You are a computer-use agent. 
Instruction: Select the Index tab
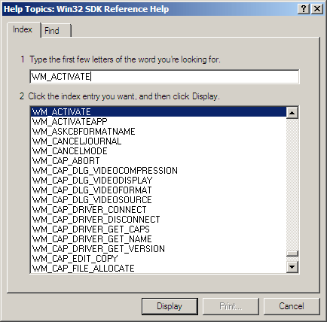(23, 29)
